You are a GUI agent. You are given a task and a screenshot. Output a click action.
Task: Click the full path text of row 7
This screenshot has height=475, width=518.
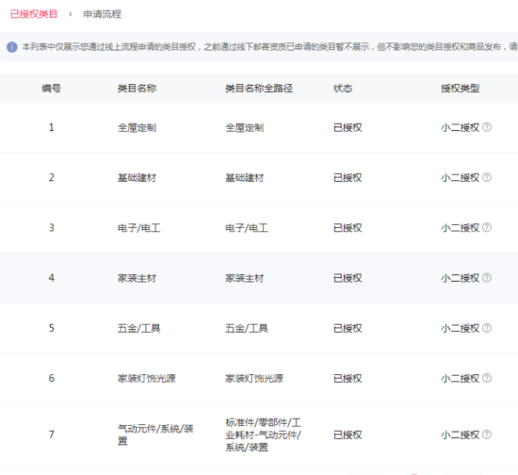click(263, 434)
